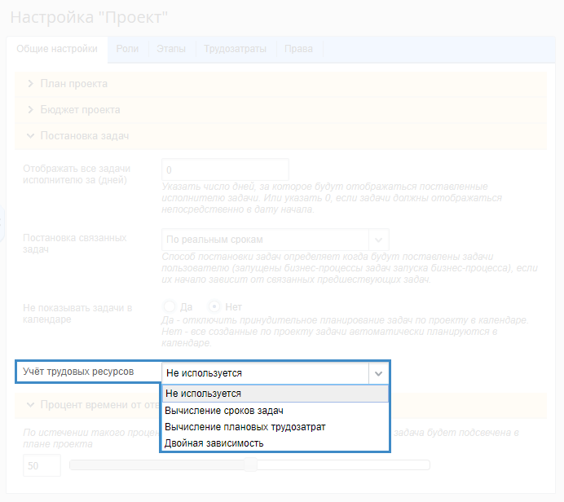Go to the Трудозатраты tab
564x502 pixels.
pos(235,49)
